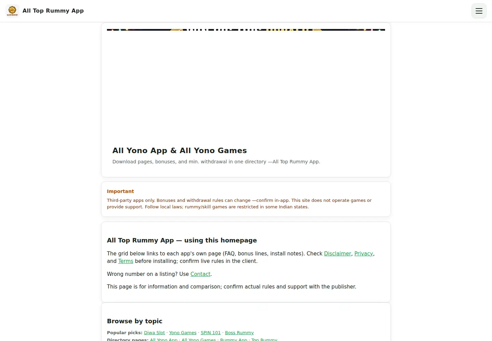Open the hamburger menu button
492x341 pixels.
click(479, 11)
